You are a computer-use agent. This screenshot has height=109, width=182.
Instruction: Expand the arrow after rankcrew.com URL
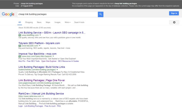click(x=43, y=96)
